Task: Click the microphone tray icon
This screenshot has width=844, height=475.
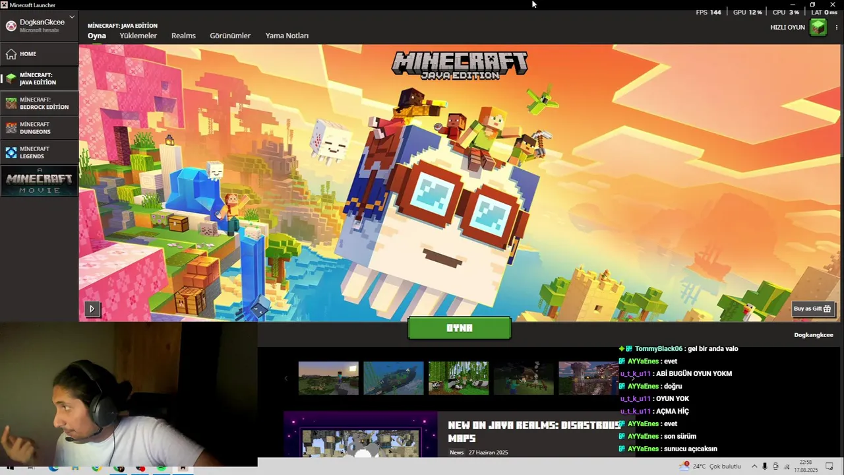Action: pyautogui.click(x=765, y=466)
